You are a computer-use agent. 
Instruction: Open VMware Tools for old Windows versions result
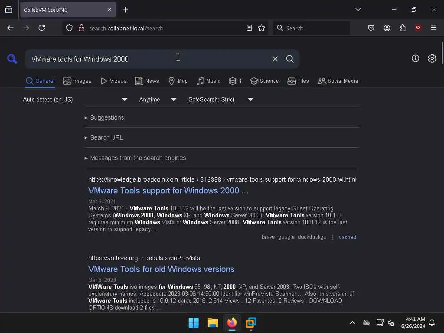pos(161,269)
